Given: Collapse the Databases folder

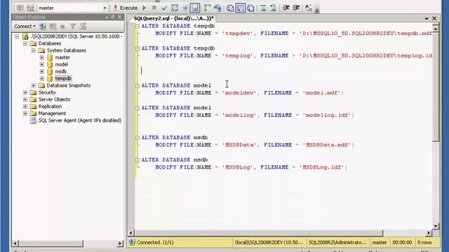Looking at the screenshot, I should pos(25,43).
